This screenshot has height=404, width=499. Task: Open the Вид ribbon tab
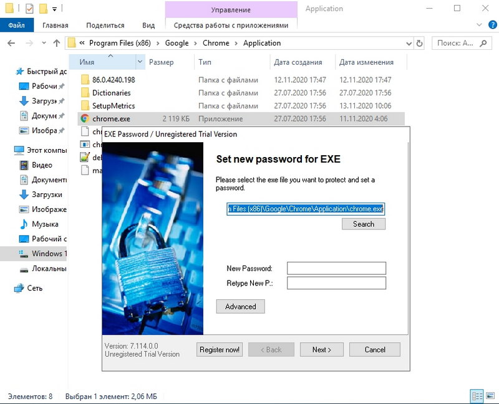148,25
